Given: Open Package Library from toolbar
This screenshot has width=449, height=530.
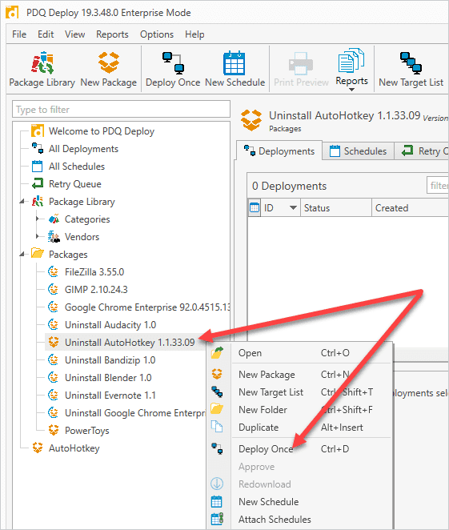Looking at the screenshot, I should 42,69.
